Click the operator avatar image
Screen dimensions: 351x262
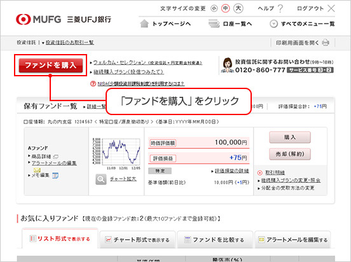[227, 65]
